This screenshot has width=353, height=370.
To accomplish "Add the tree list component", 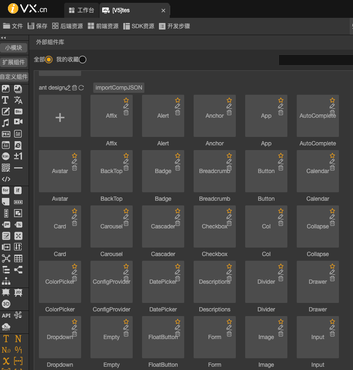I will (6, 270).
